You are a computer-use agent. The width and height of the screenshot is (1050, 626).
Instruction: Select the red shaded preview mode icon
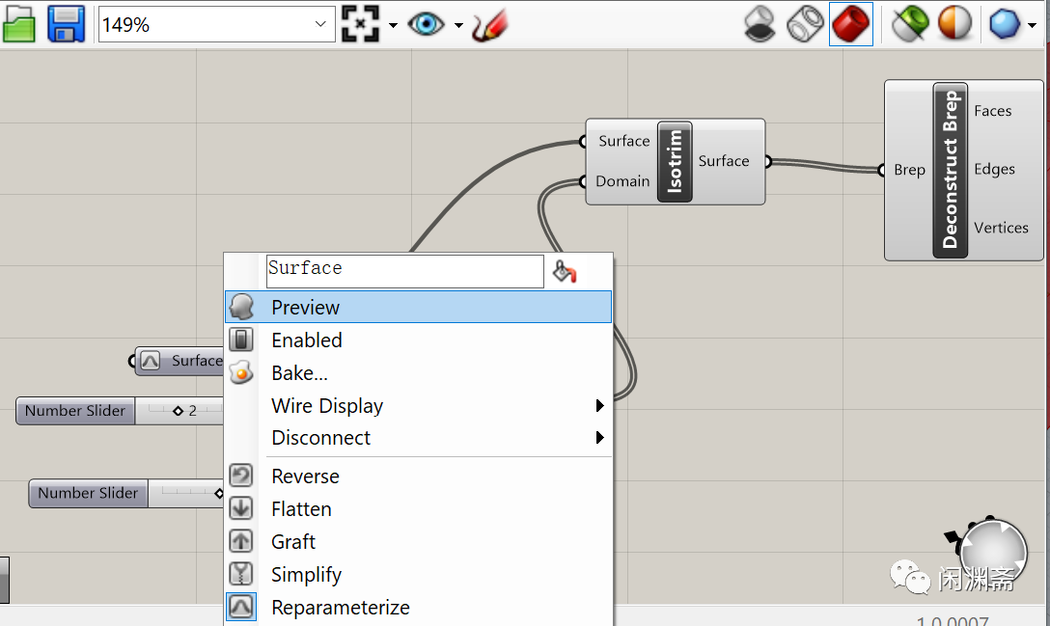pos(850,25)
